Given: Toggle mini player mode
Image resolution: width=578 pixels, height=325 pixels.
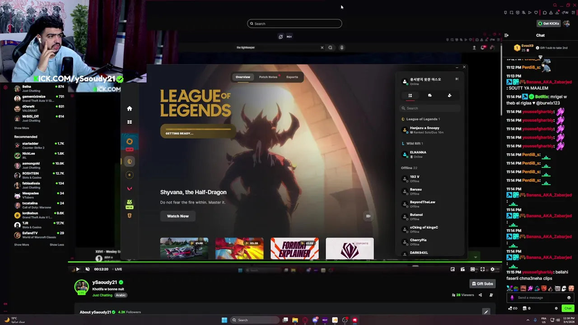Looking at the screenshot, I should tap(452, 269).
